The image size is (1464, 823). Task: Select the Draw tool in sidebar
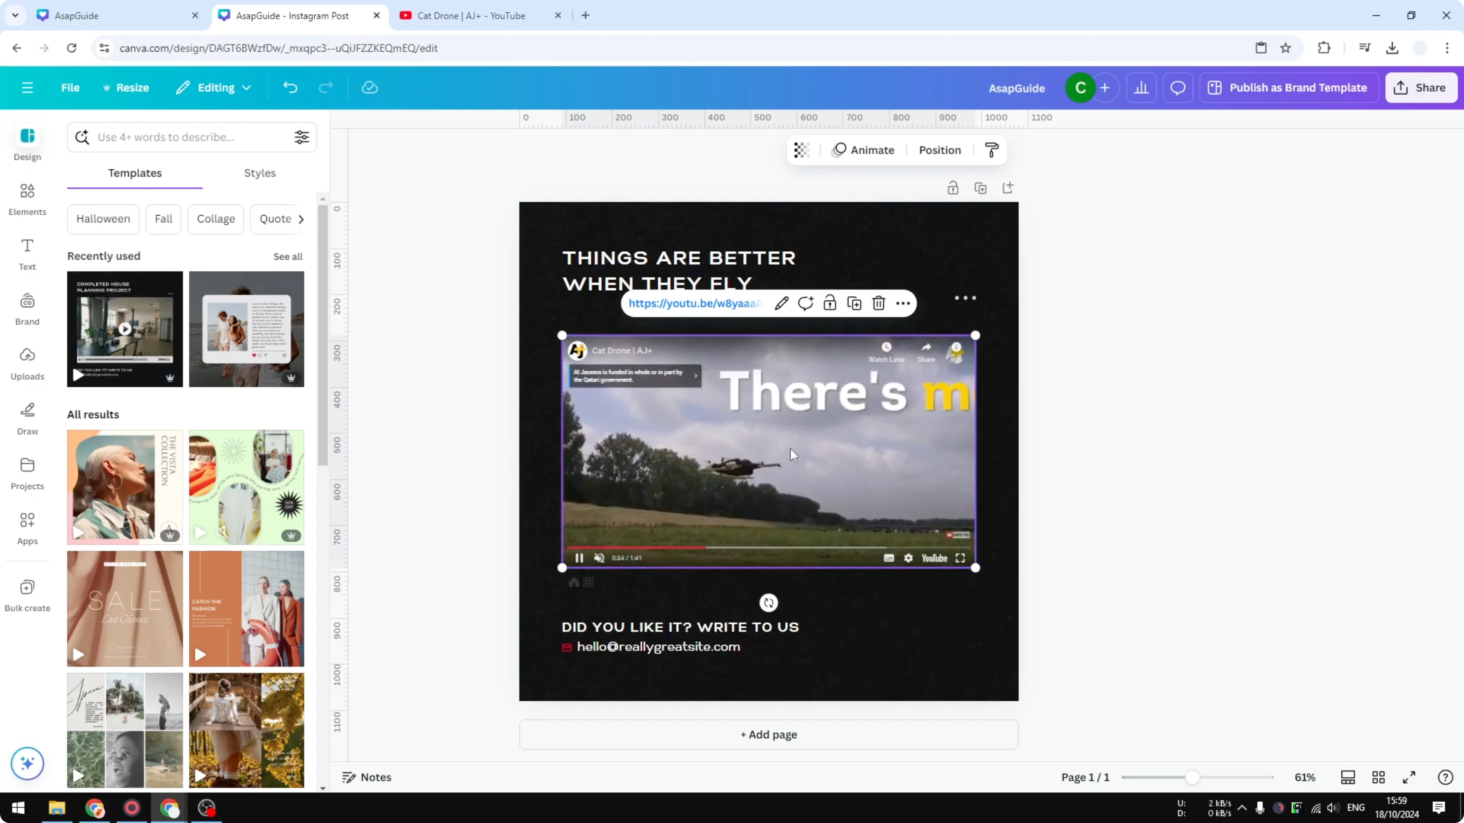point(27,419)
